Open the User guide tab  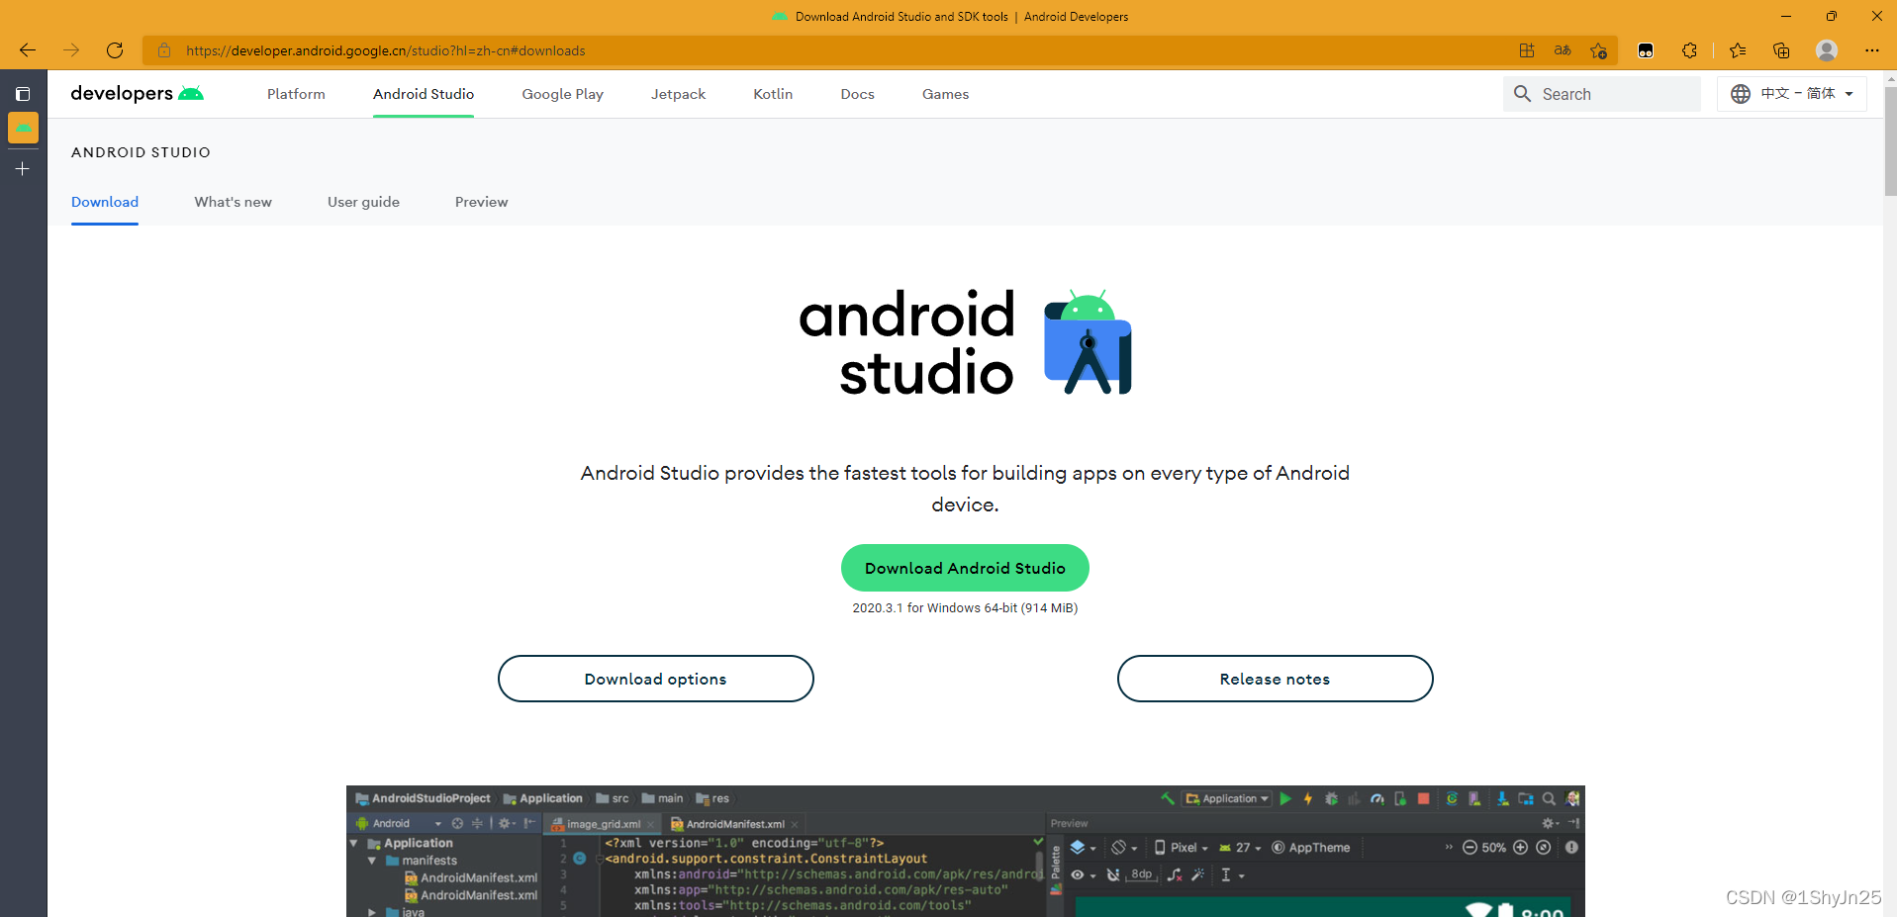pos(363,202)
